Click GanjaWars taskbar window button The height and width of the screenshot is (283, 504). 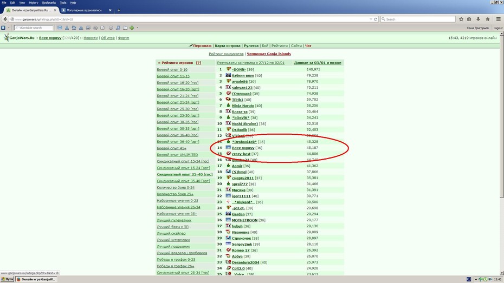(36, 279)
